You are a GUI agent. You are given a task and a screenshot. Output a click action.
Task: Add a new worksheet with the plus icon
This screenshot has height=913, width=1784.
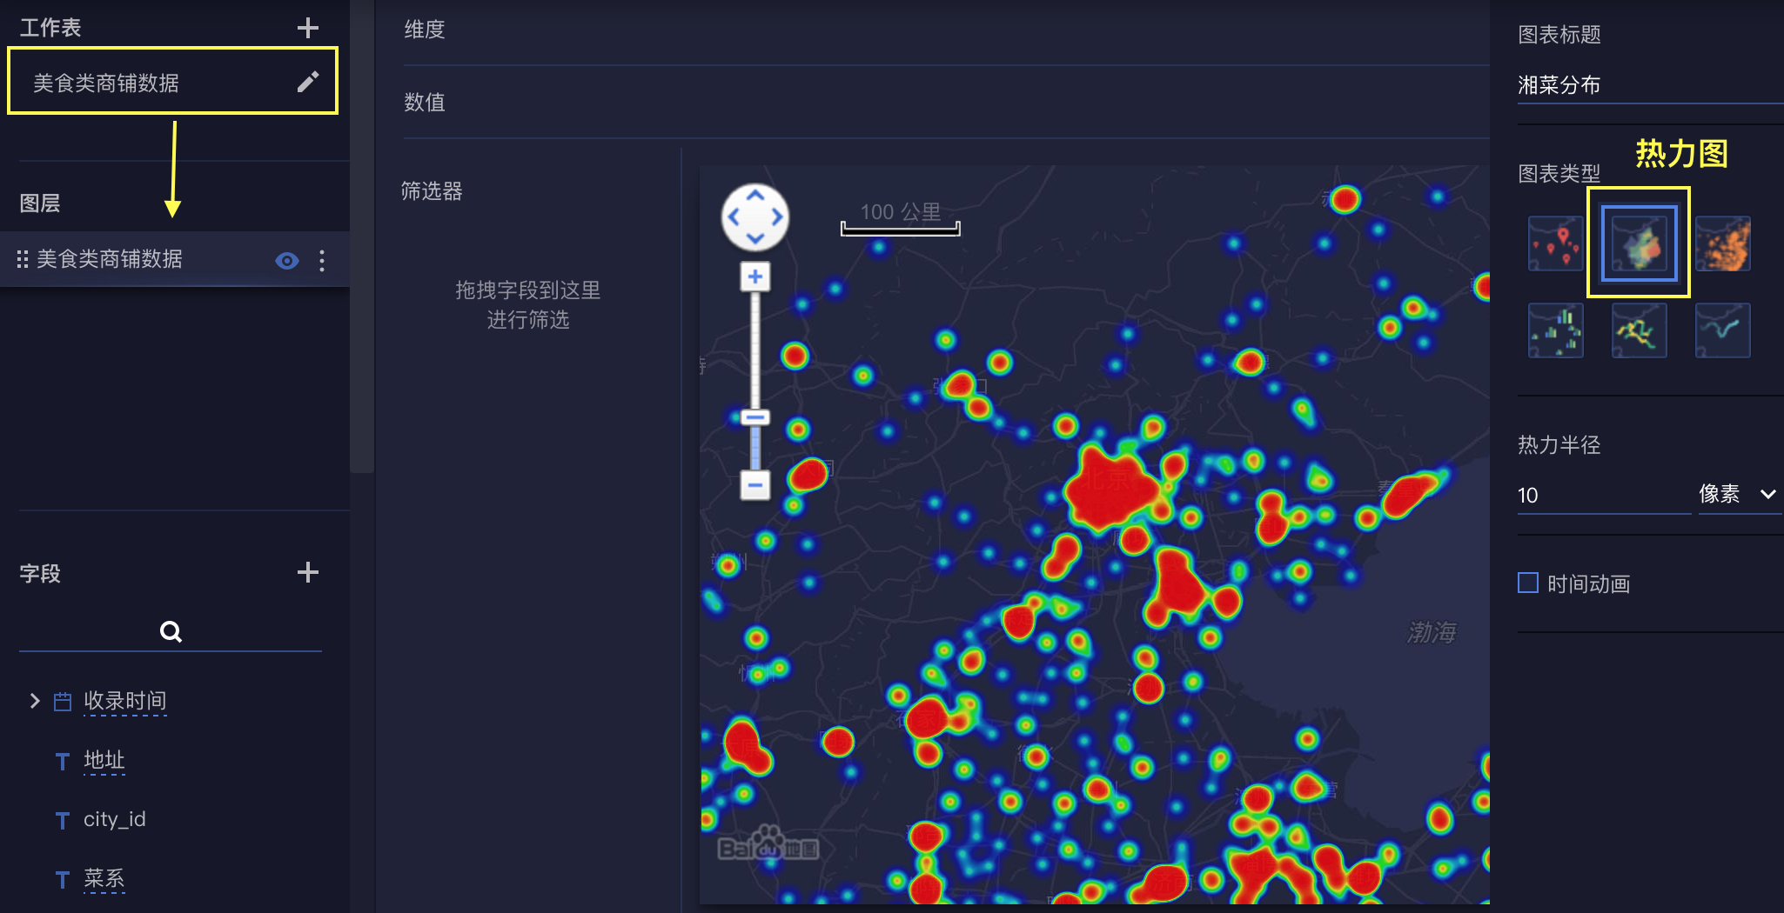[307, 28]
